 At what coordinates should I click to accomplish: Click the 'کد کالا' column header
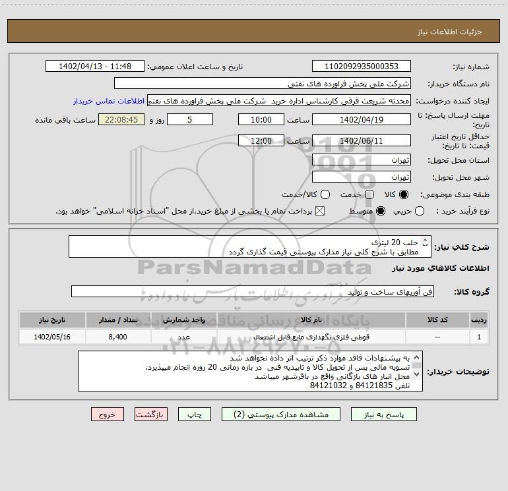coord(437,320)
